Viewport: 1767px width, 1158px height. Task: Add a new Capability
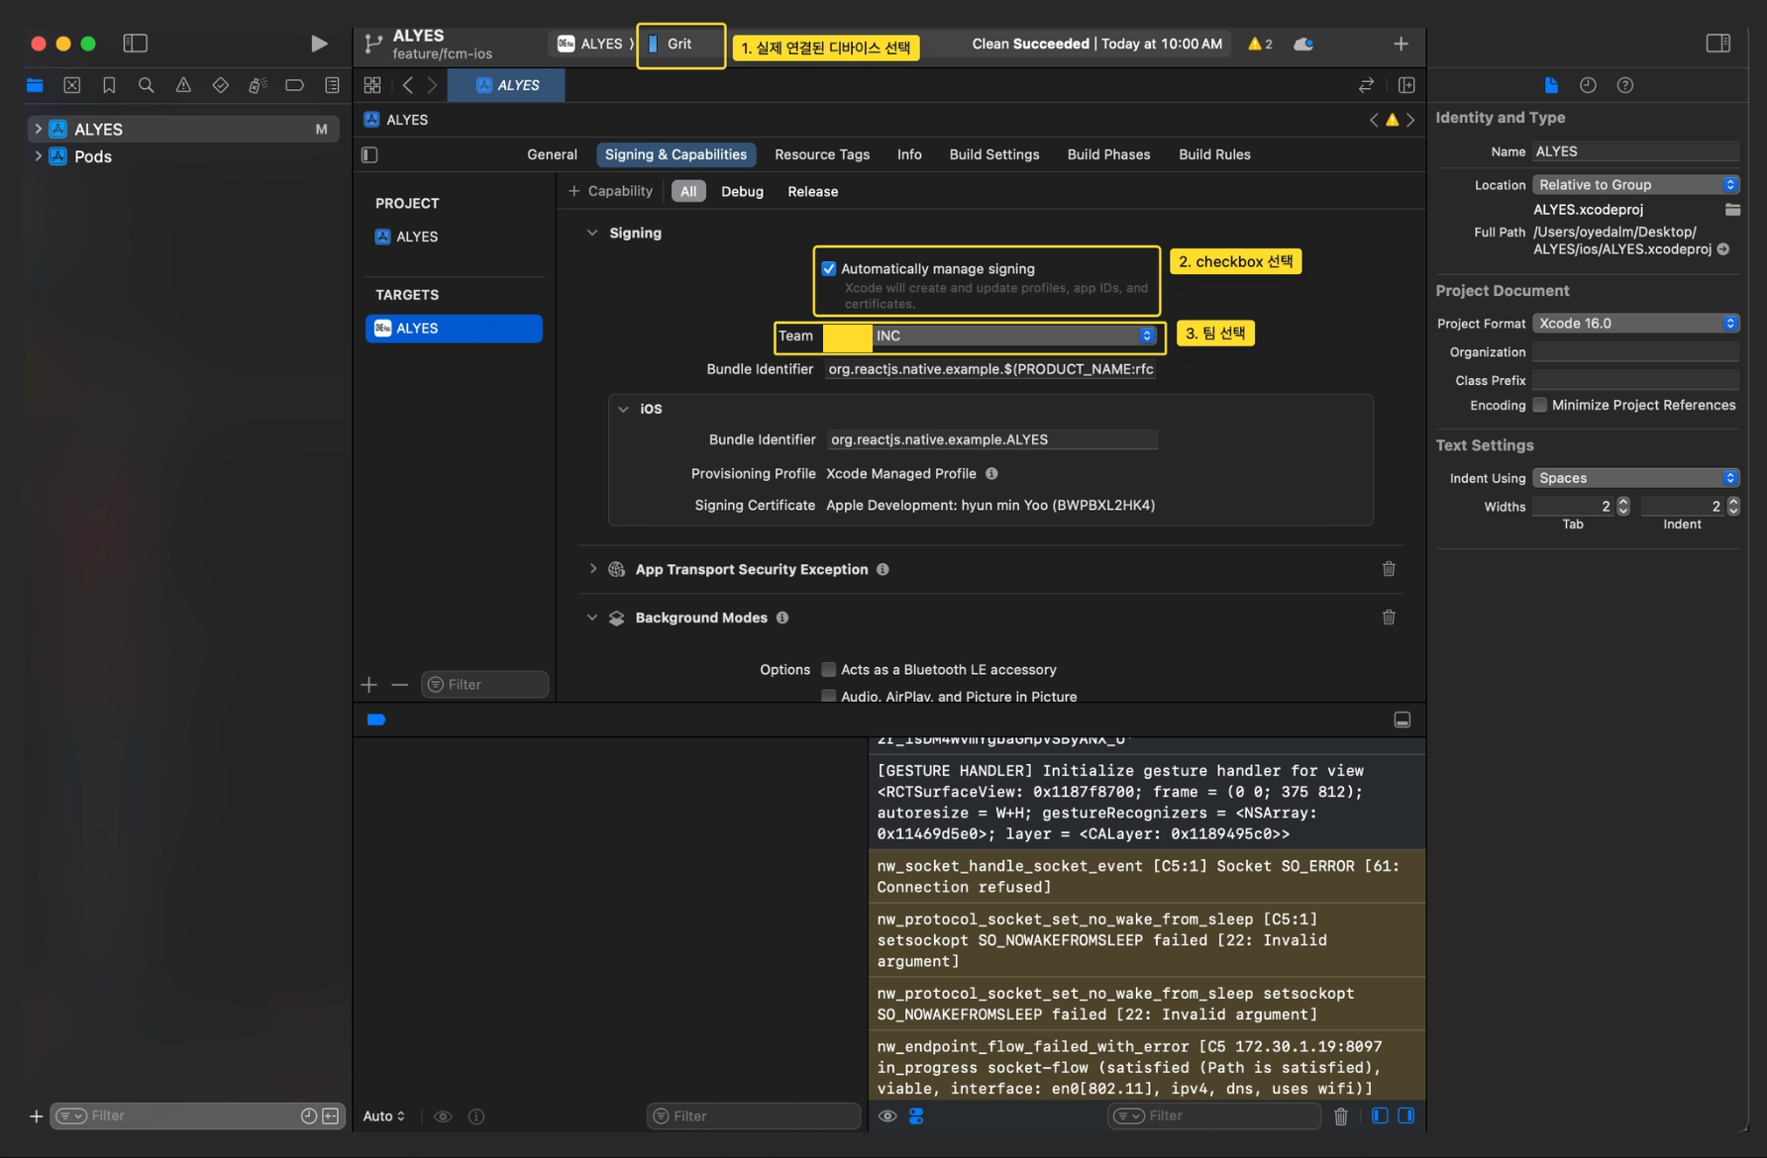click(610, 191)
